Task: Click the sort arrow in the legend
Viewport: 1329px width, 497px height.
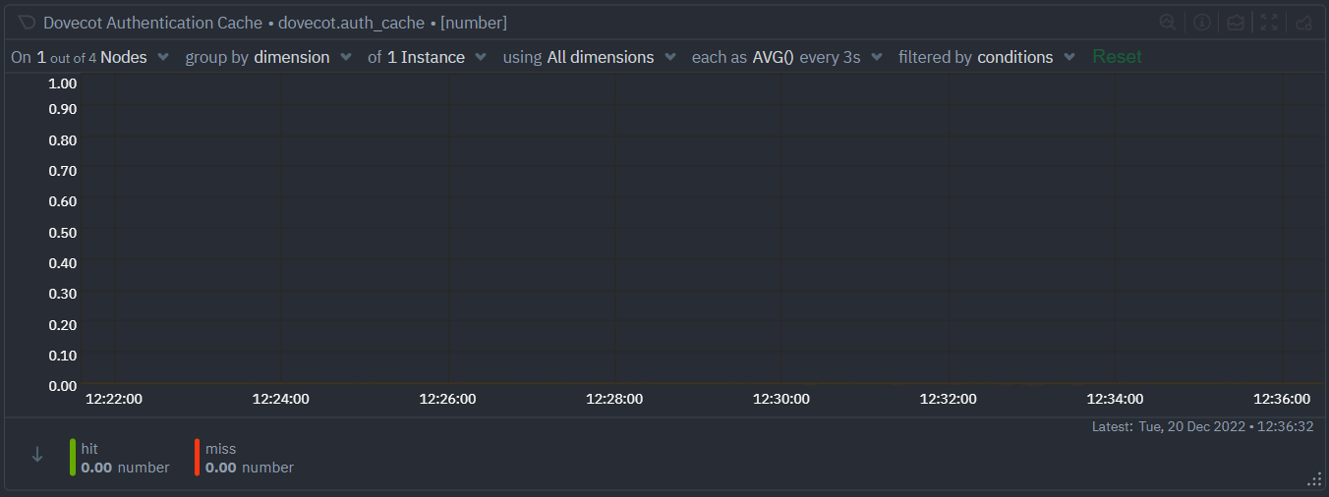Action: [x=37, y=455]
